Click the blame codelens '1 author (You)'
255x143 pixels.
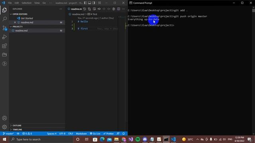(x=106, y=18)
